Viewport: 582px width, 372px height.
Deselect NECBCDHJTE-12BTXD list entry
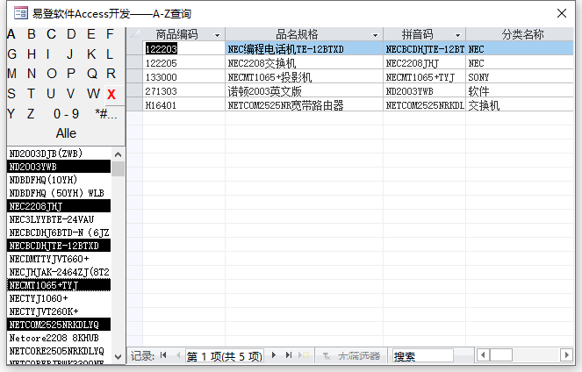(x=59, y=246)
